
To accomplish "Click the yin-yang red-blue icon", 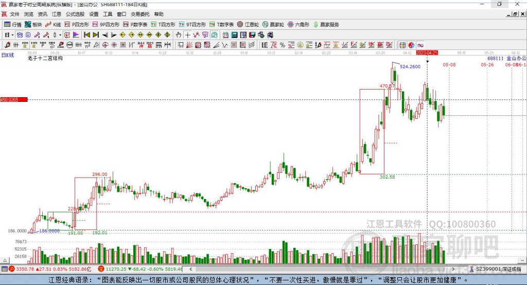I will (411, 45).
